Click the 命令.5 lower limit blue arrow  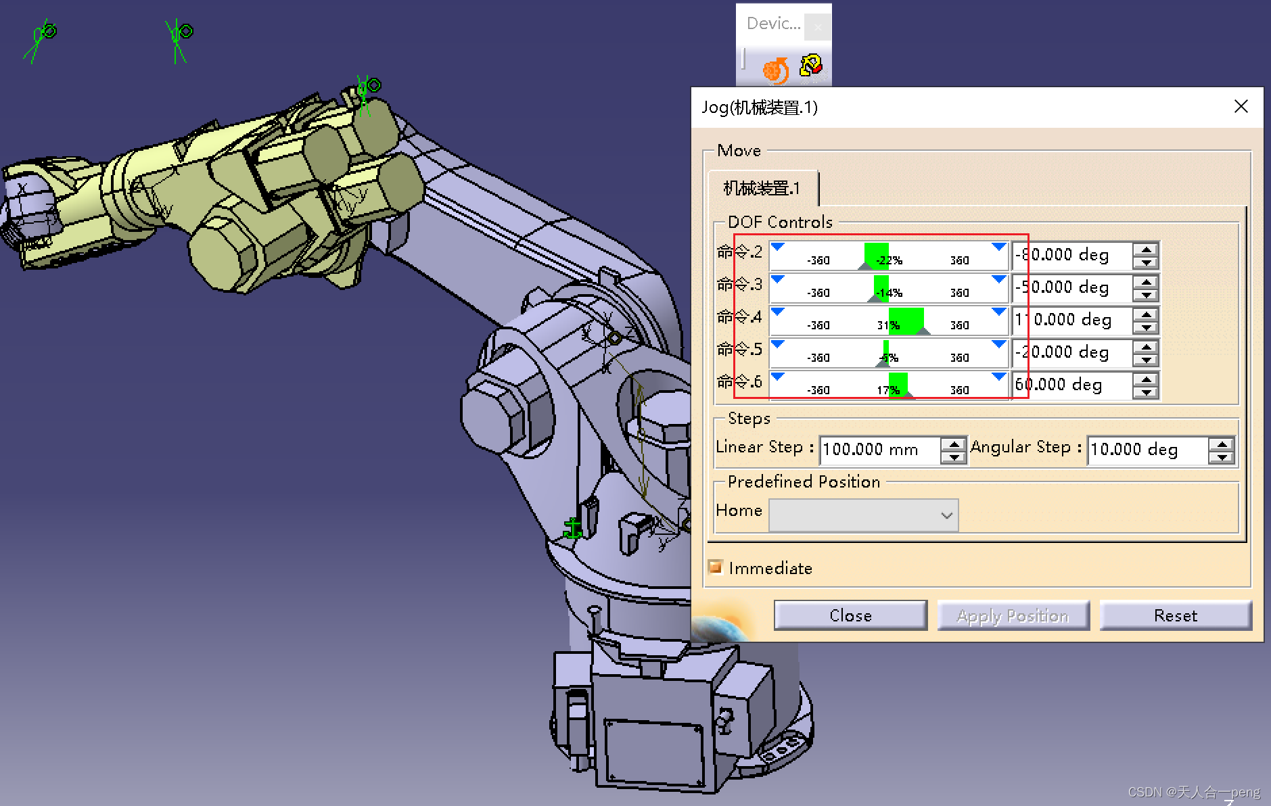[778, 344]
